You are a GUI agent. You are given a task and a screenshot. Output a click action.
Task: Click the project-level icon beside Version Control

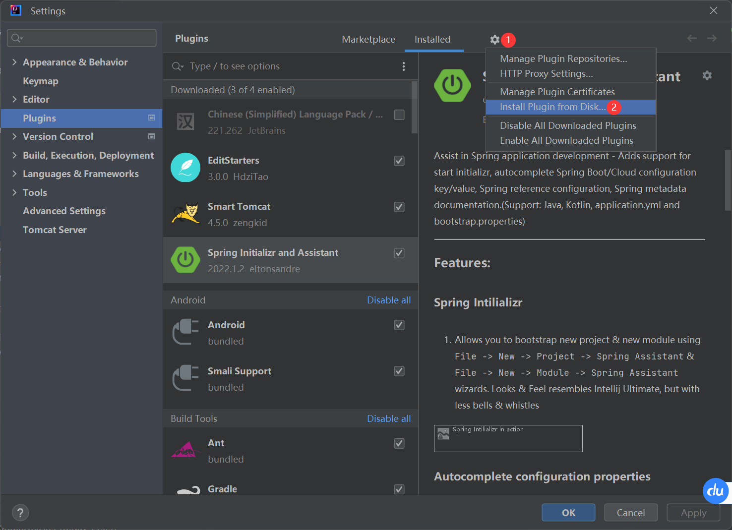click(x=152, y=136)
